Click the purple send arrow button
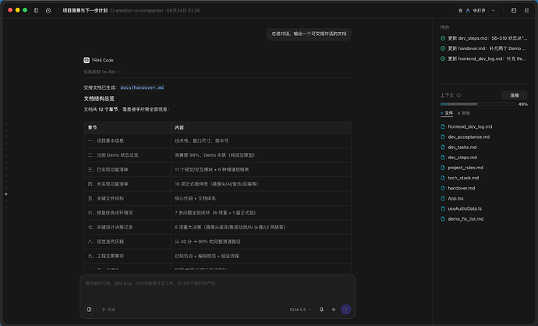538x326 pixels. (346, 310)
